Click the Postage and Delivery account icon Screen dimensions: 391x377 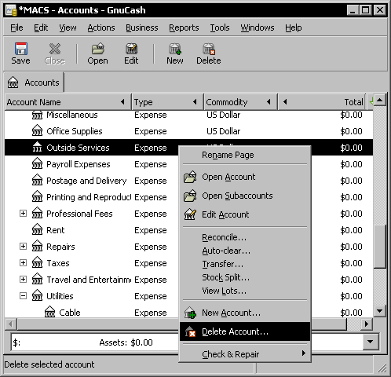[37, 181]
